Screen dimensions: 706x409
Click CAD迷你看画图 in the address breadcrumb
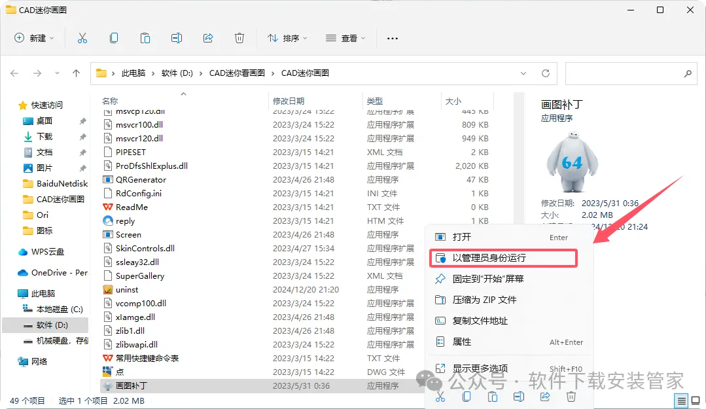237,73
